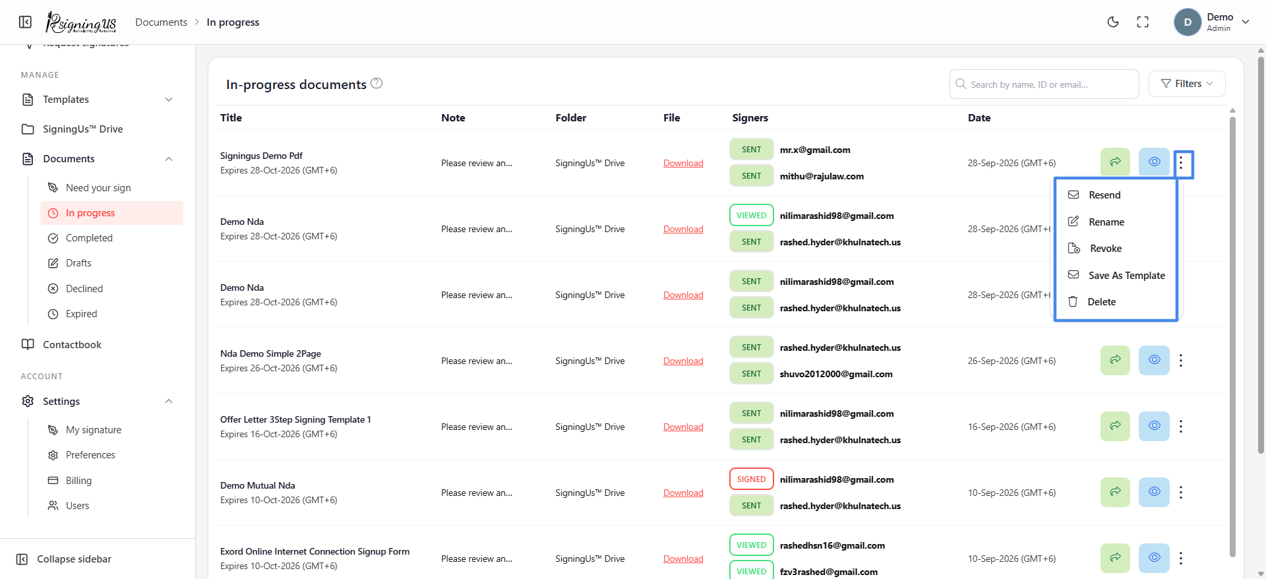The height and width of the screenshot is (579, 1266).
Task: Select In progress sidebar item
Action: point(111,213)
